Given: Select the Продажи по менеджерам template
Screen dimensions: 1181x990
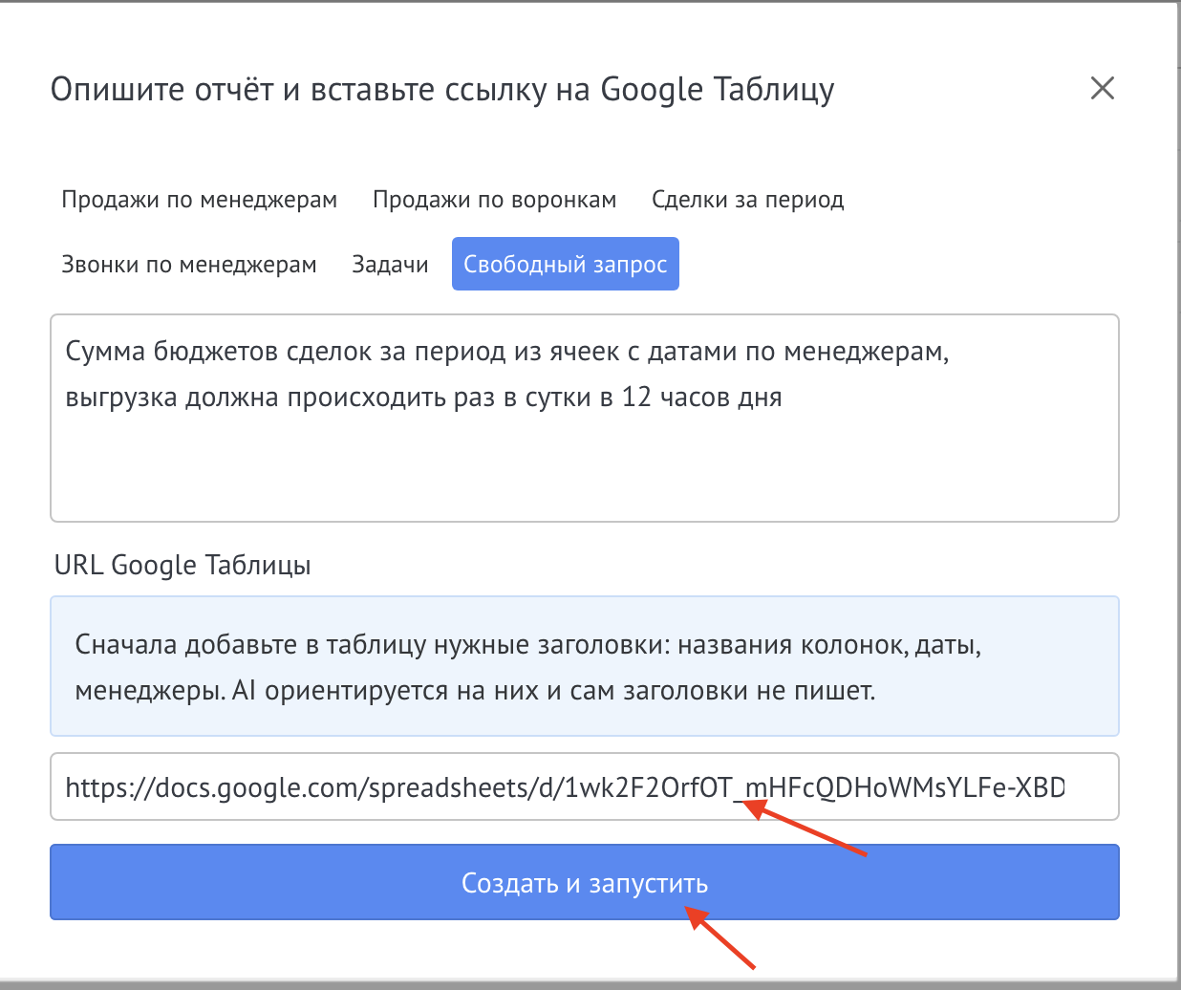Looking at the screenshot, I should [x=200, y=200].
